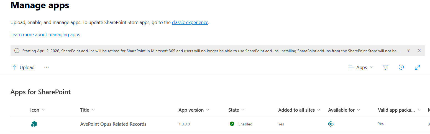Open the App version column menu

tap(194, 110)
